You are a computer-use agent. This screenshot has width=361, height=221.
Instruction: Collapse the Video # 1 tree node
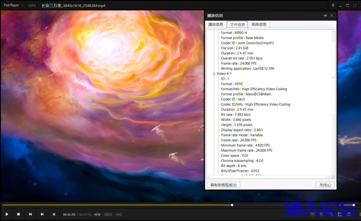click(x=214, y=74)
